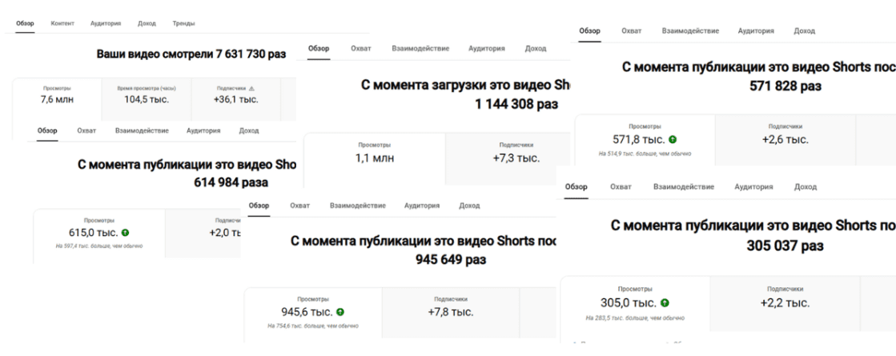Open the Контент tab
The height and width of the screenshot is (356, 896).
(62, 23)
